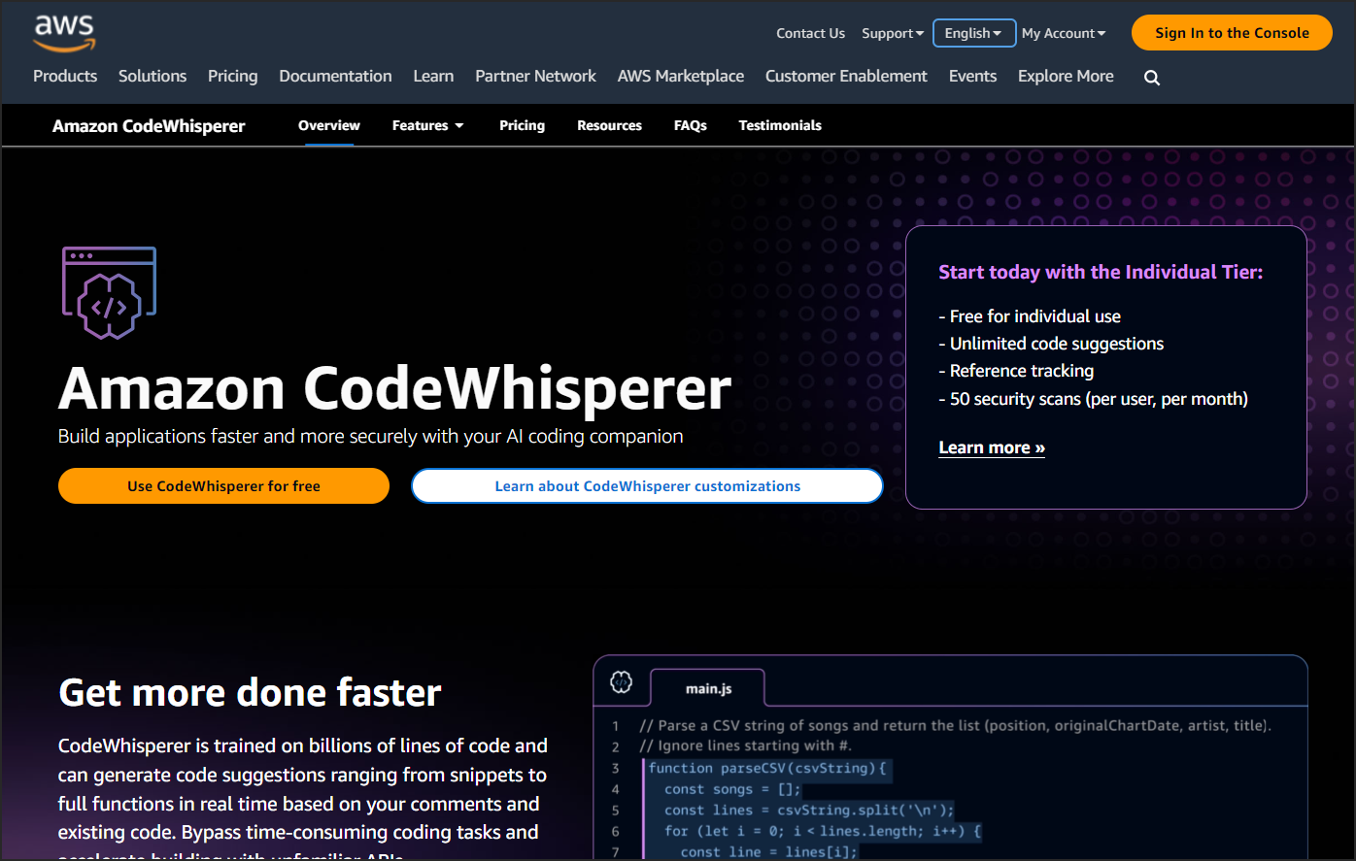Select the Testimonials tab

(780, 125)
